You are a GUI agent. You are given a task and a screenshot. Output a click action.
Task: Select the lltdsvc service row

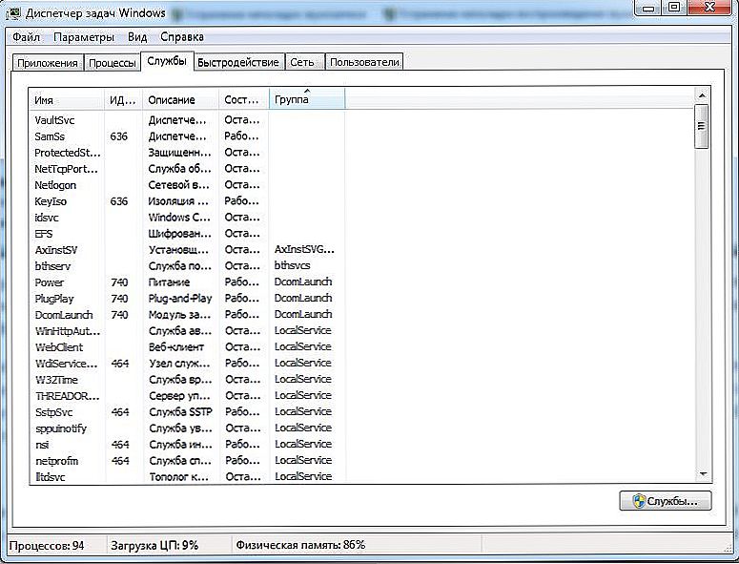(187, 476)
